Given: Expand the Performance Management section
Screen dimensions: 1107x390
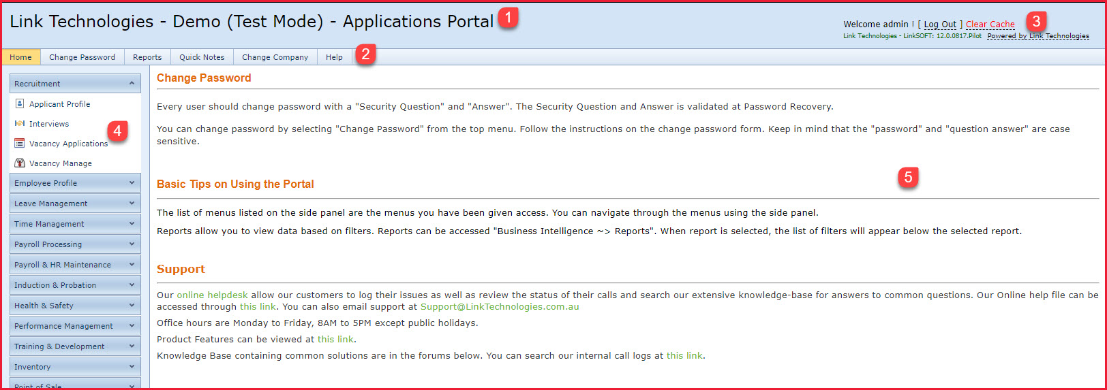Looking at the screenshot, I should point(132,326).
